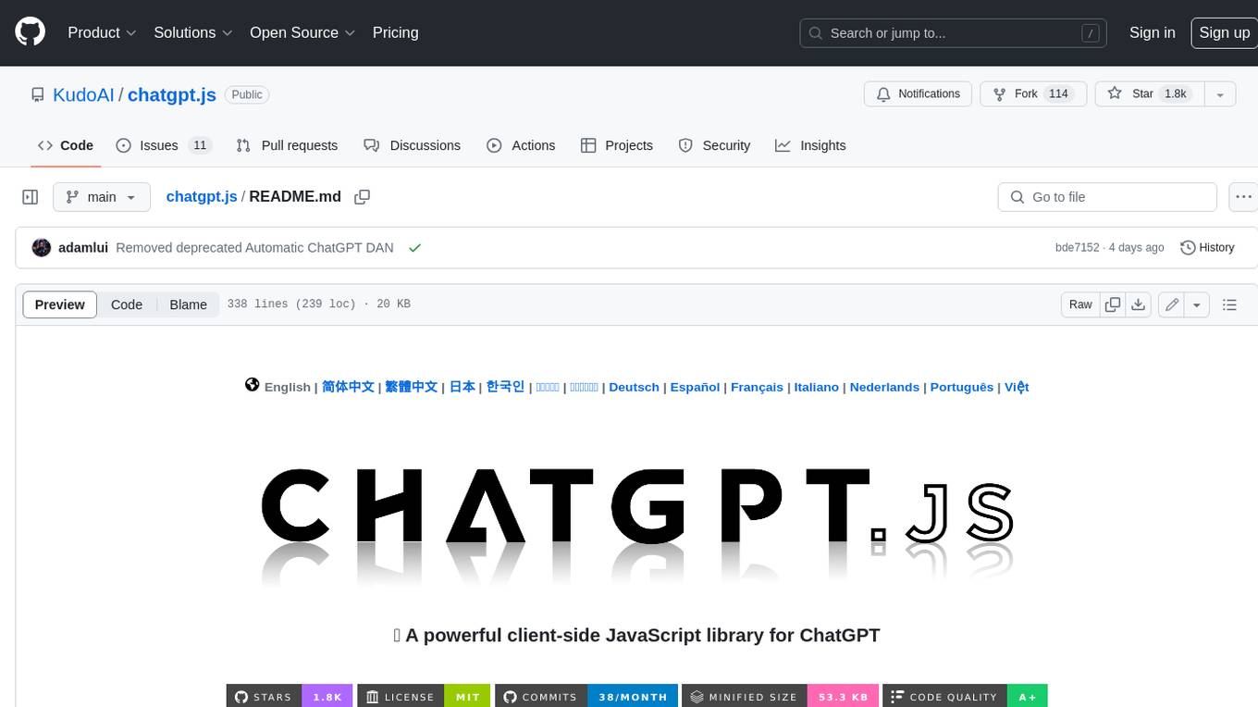Open commit bde7152
Viewport: 1258px width, 707px height.
1077,248
